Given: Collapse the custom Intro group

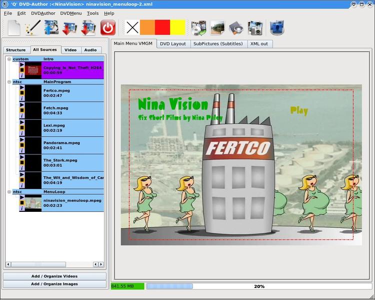Looking at the screenshot, I should (x=9, y=59).
